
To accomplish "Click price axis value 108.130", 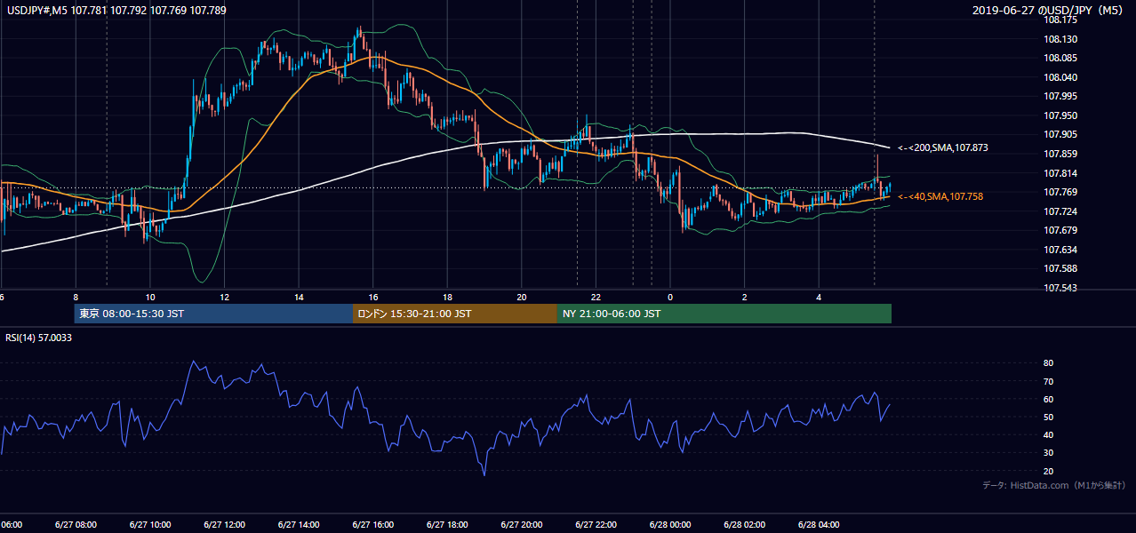I will (x=1060, y=39).
